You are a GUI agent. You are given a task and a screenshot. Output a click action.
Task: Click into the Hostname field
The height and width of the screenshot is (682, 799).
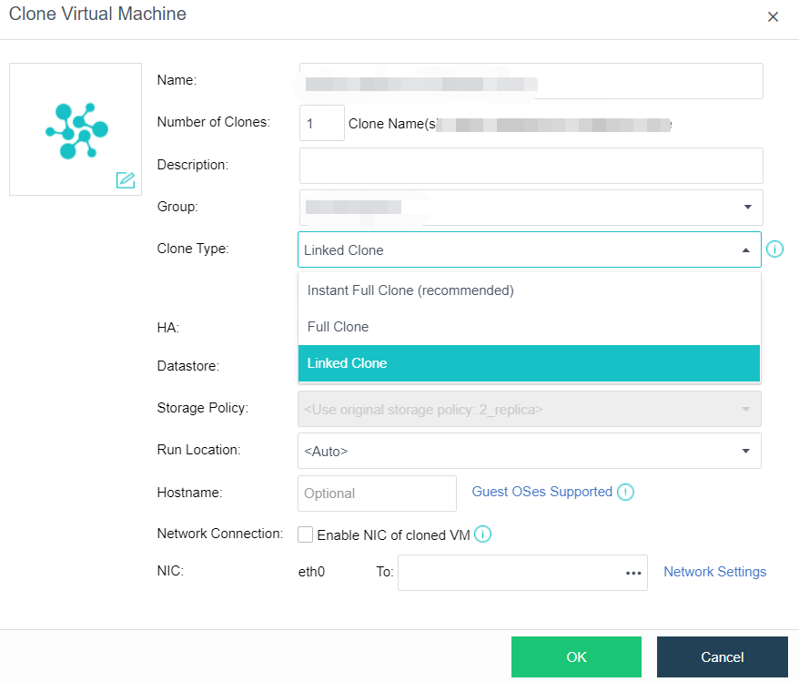point(377,494)
